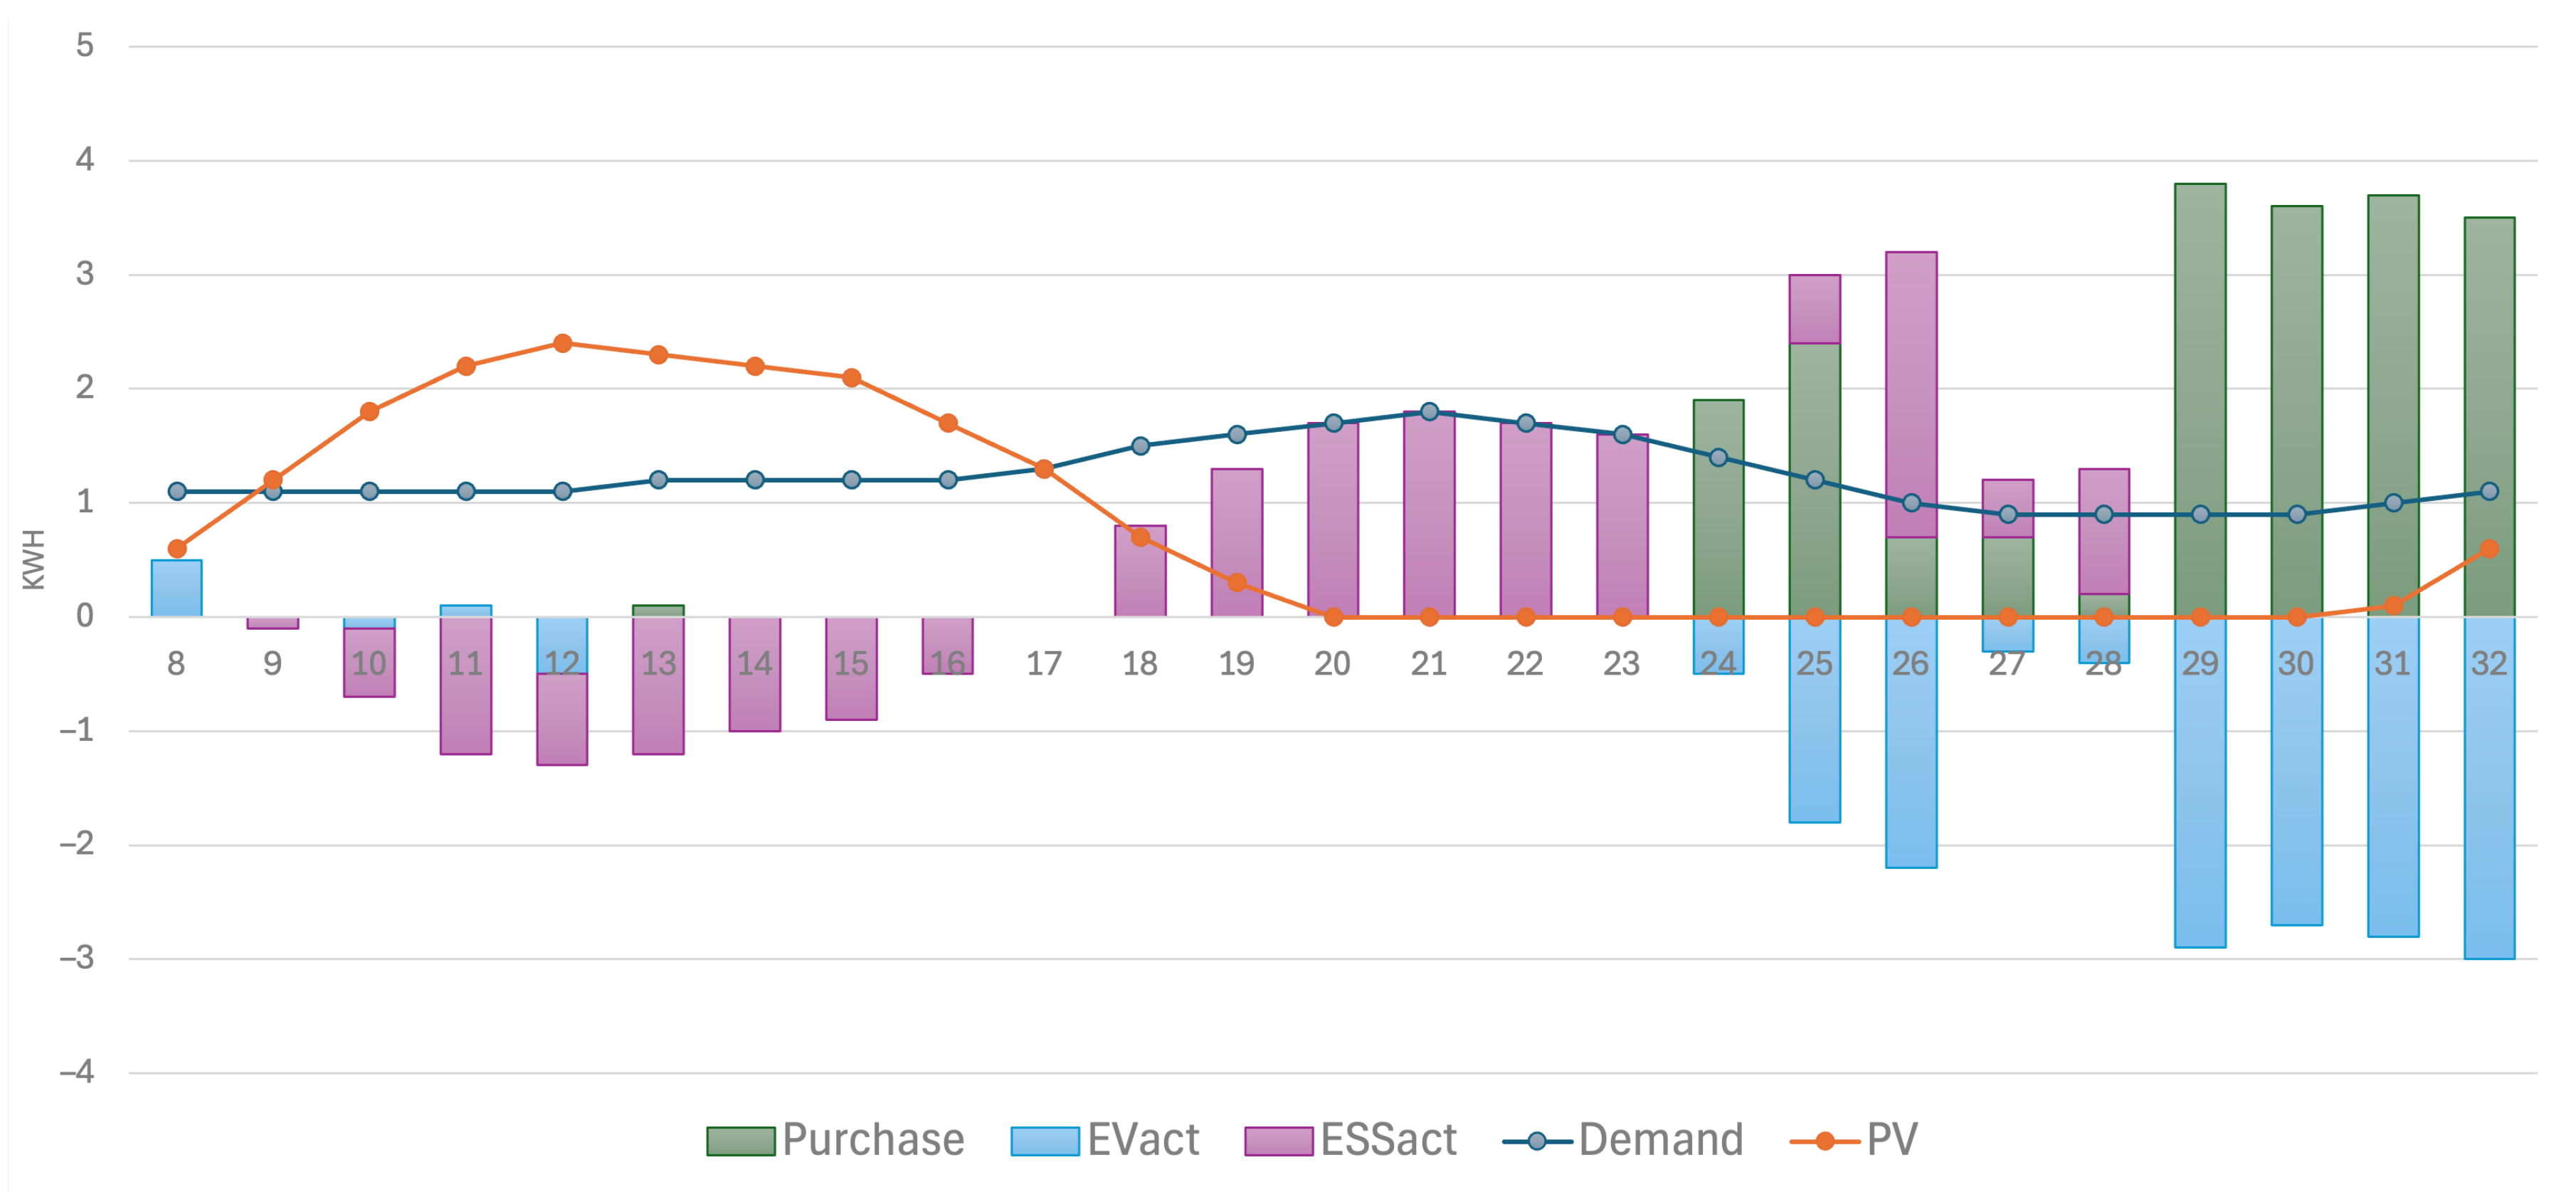Click the blue EVact legend swatch

1044,1140
